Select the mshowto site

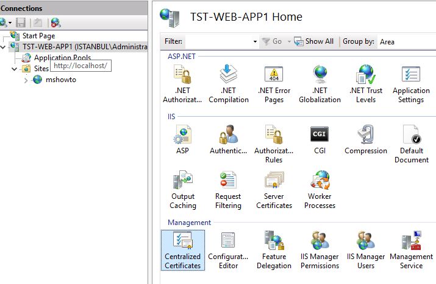(61, 80)
